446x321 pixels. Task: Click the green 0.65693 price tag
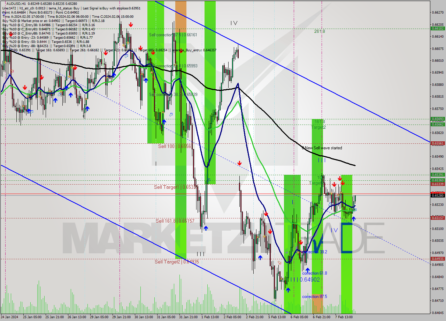437,119
